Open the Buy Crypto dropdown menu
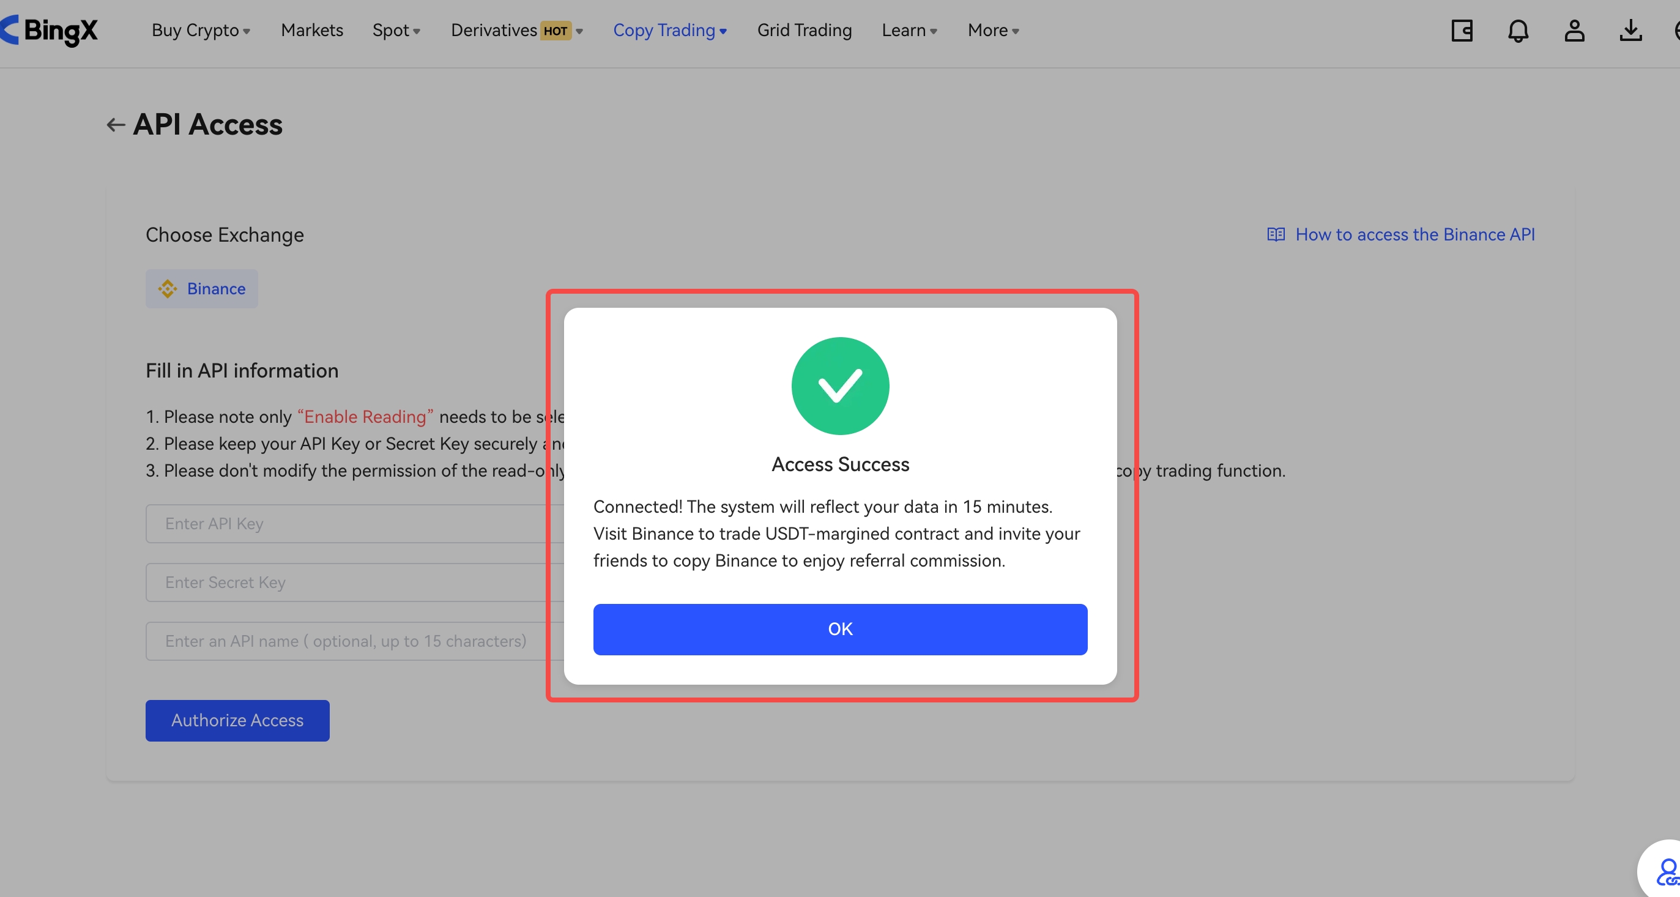 click(x=201, y=30)
